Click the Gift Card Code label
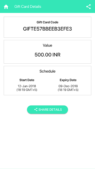Image resolution: width=95 pixels, height=169 pixels. (47, 22)
